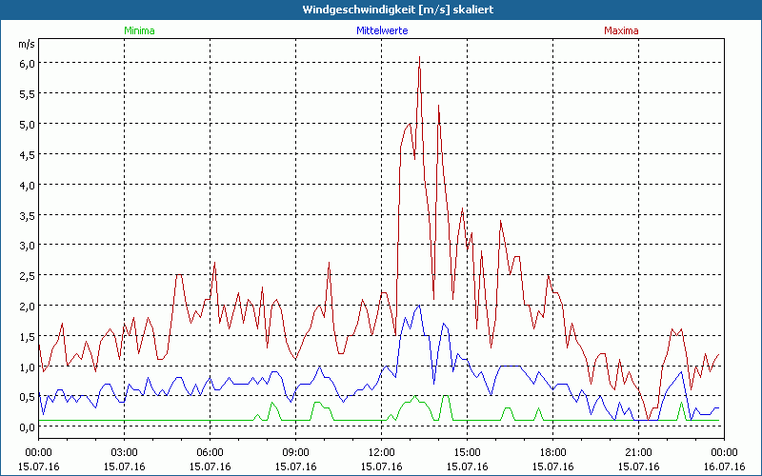Click the 12:00 time axis label
762x476 pixels.
382,452
